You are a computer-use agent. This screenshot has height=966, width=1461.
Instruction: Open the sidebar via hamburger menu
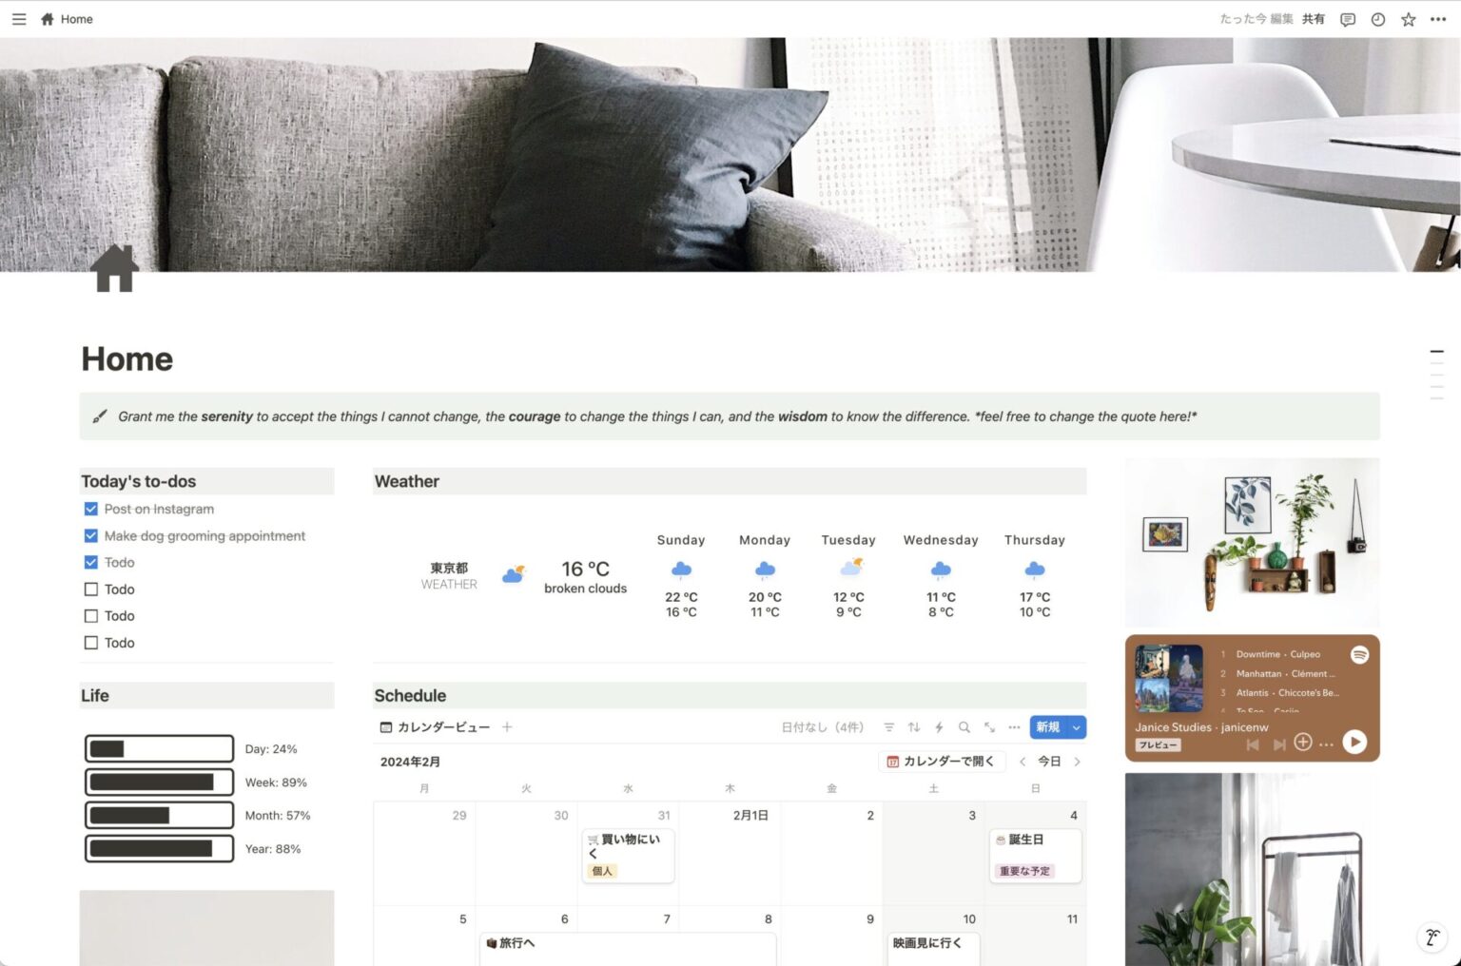click(18, 19)
